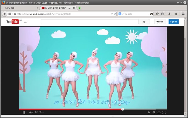Open a new tab with plus icon
The image size is (188, 118).
[x=80, y=8]
